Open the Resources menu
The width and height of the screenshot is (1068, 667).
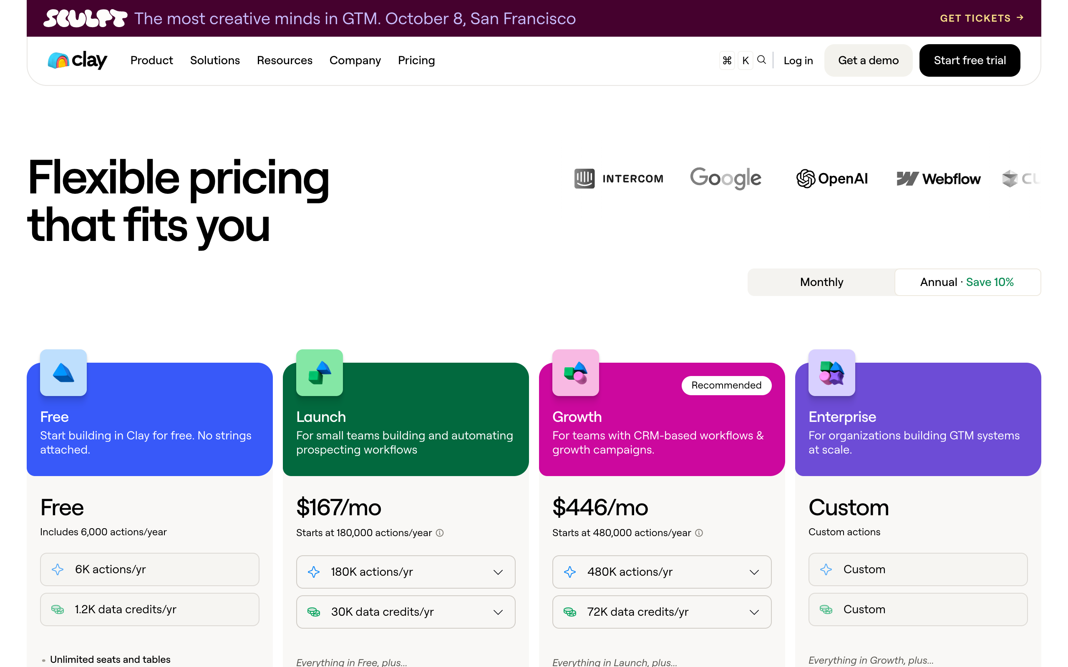tap(285, 60)
